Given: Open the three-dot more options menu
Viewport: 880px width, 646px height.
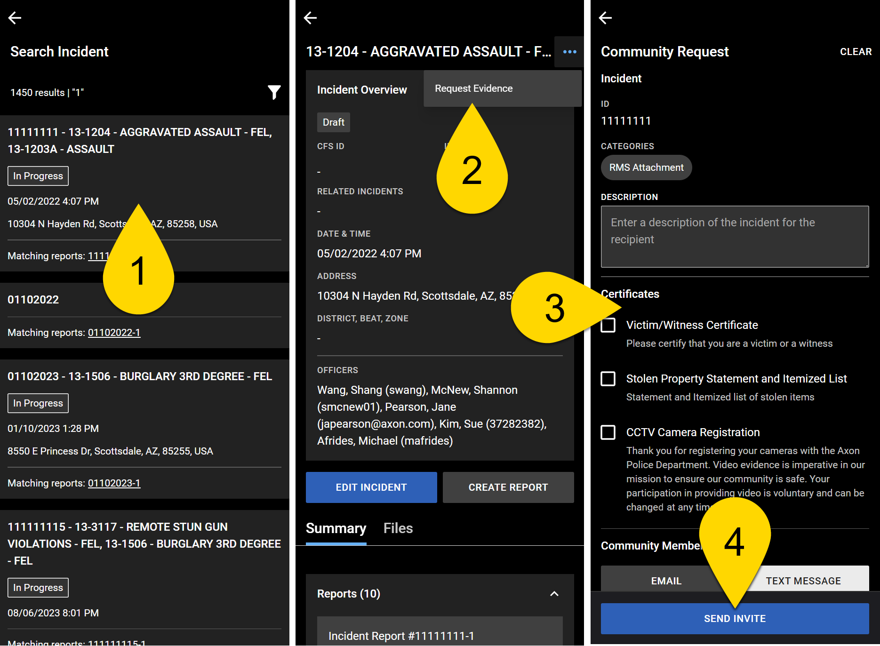Looking at the screenshot, I should click(569, 52).
